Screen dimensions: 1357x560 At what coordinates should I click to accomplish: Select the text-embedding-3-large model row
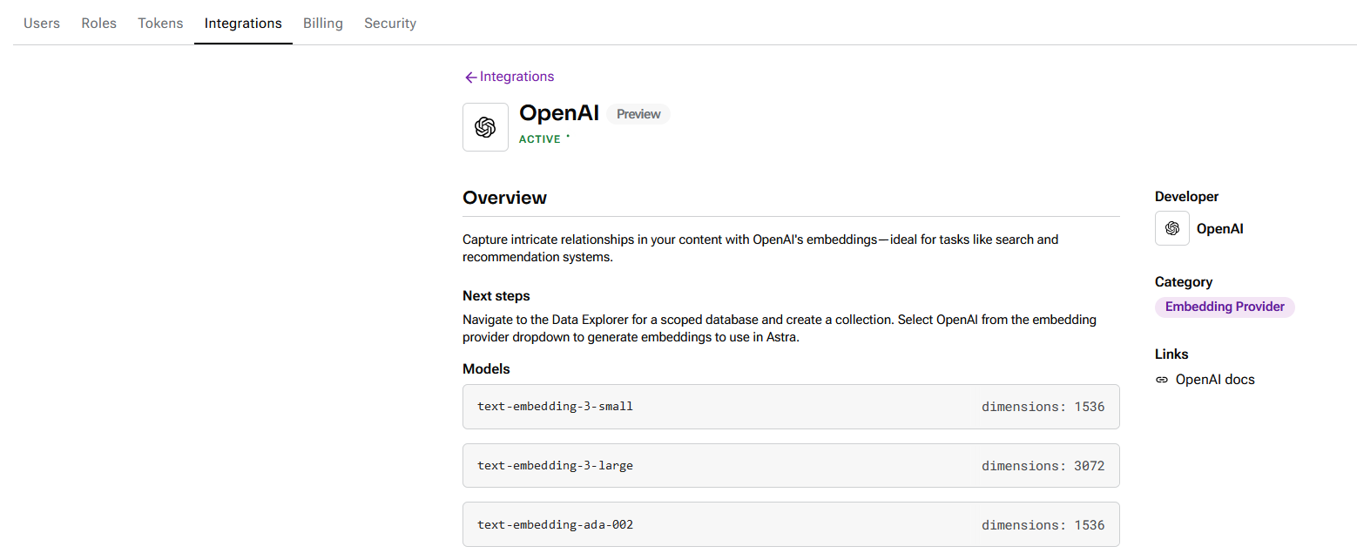(790, 466)
